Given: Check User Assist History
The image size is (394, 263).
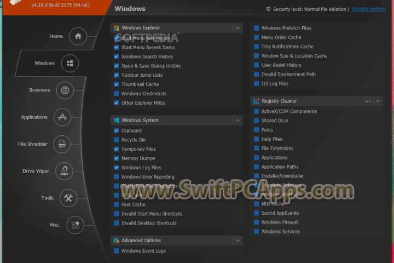Looking at the screenshot, I should pyautogui.click(x=256, y=65).
